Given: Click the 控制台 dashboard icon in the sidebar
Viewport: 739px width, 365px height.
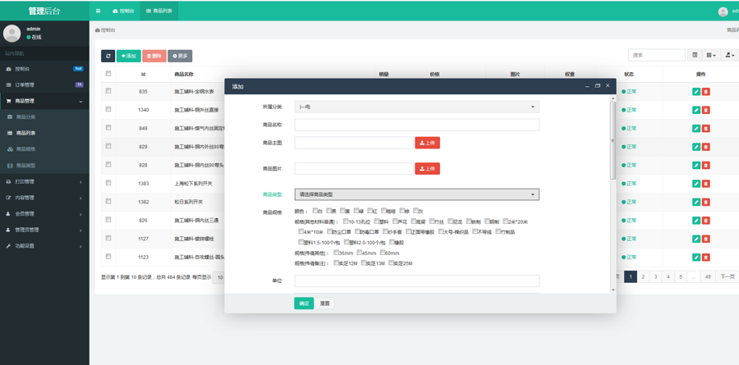Looking at the screenshot, I should pos(8,69).
